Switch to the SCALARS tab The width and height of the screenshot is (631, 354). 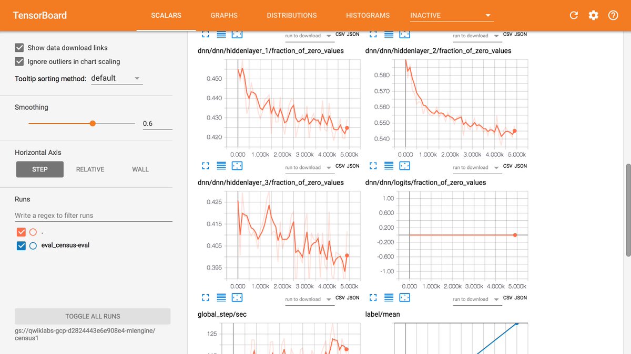click(166, 15)
